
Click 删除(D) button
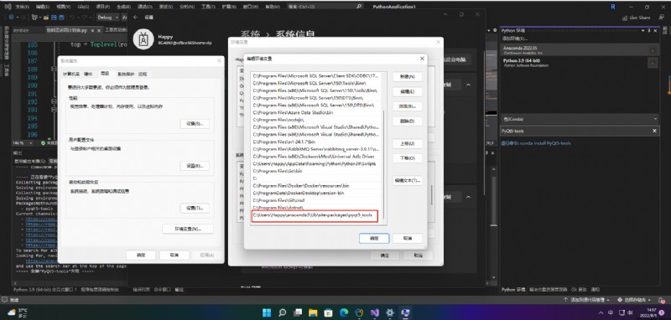(408, 121)
